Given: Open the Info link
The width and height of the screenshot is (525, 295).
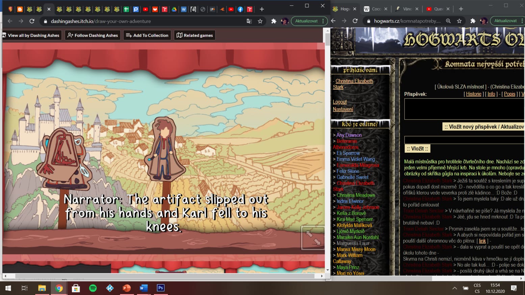Looking at the screenshot, I should pyautogui.click(x=491, y=94).
